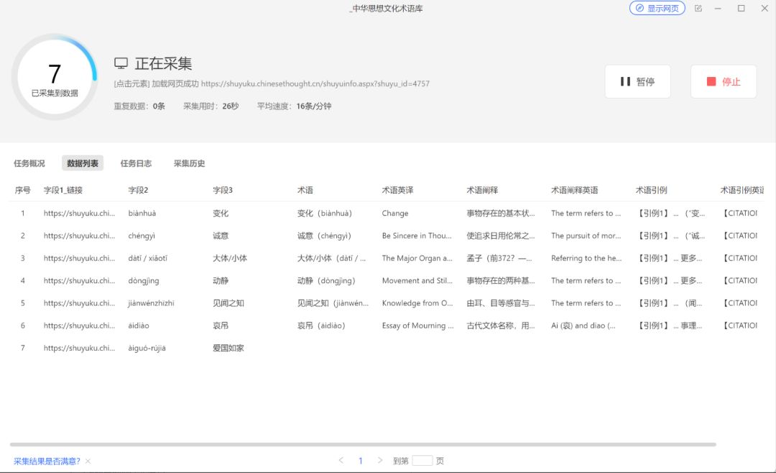This screenshot has height=473, width=776.
Task: Select the 数据列表 tab
Action: 81,163
